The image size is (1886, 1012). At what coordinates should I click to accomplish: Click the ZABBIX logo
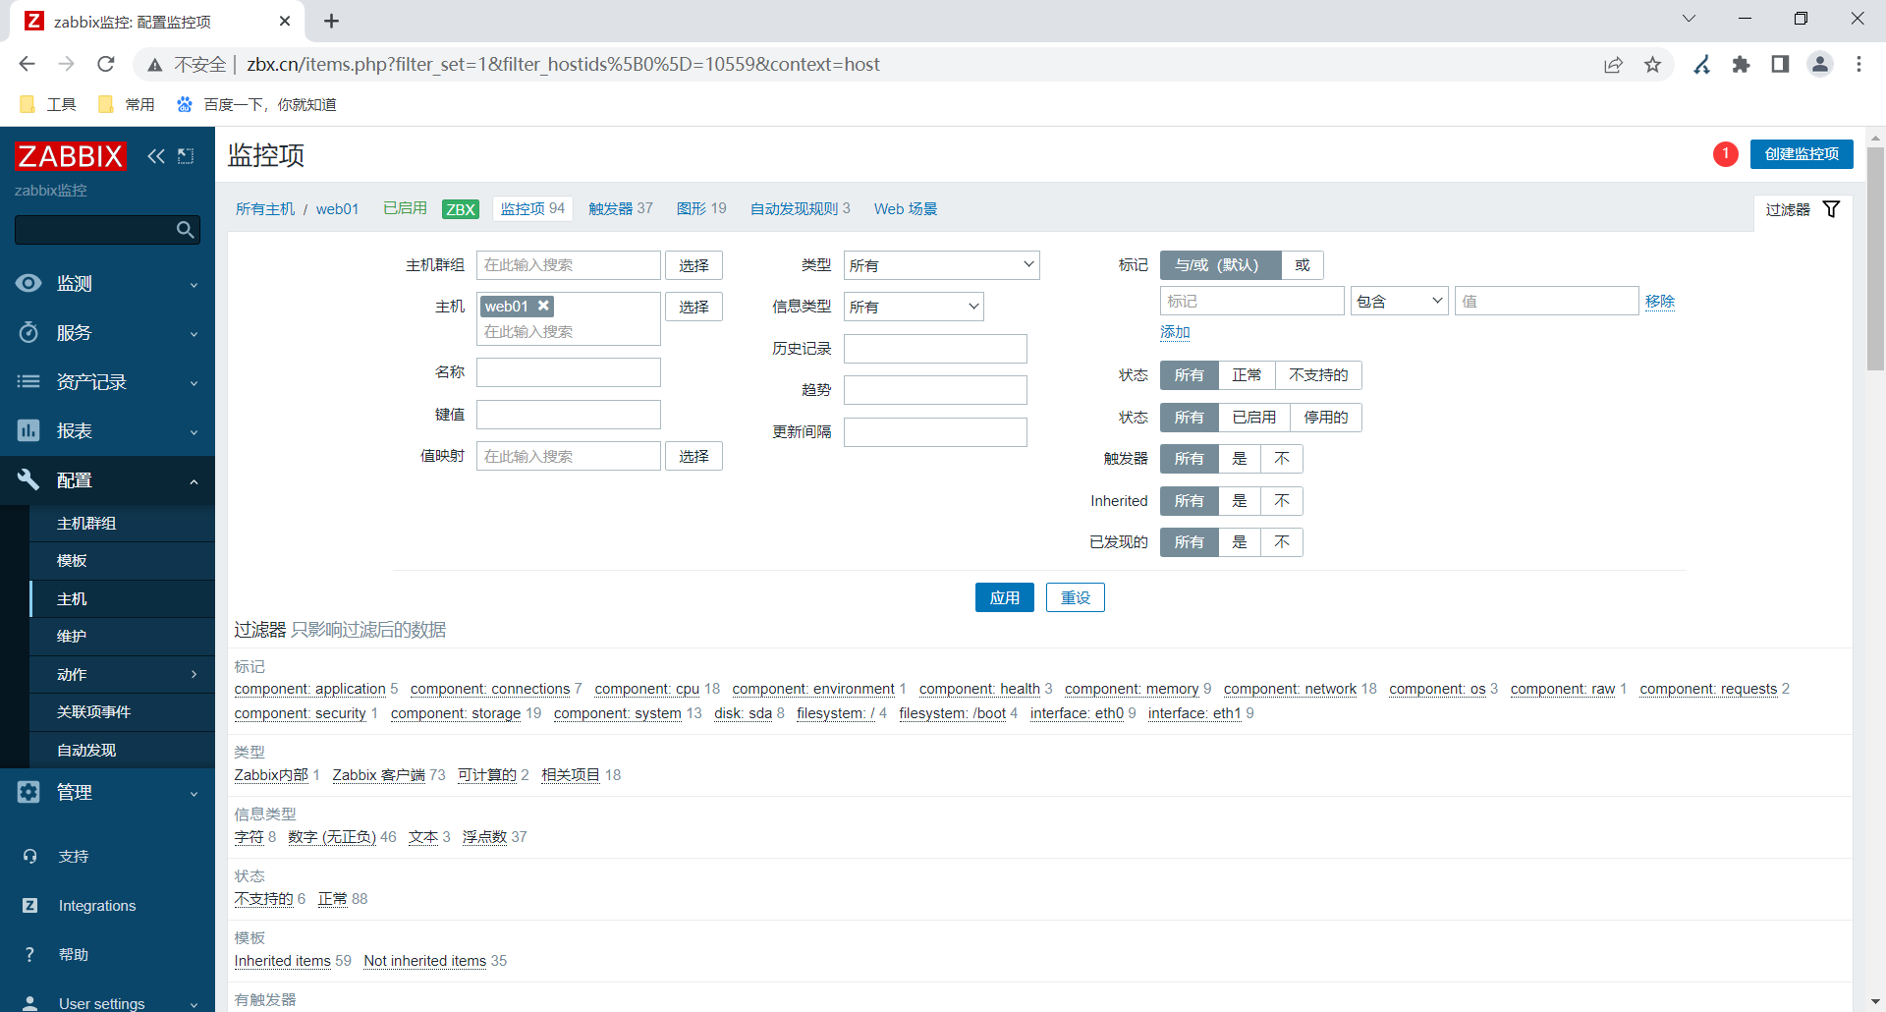[x=70, y=156]
